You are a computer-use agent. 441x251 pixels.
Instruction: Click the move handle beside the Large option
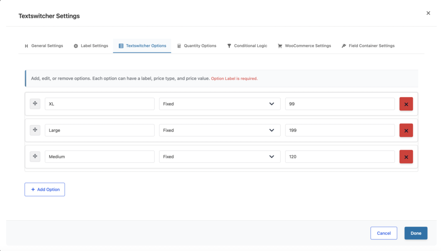click(35, 130)
